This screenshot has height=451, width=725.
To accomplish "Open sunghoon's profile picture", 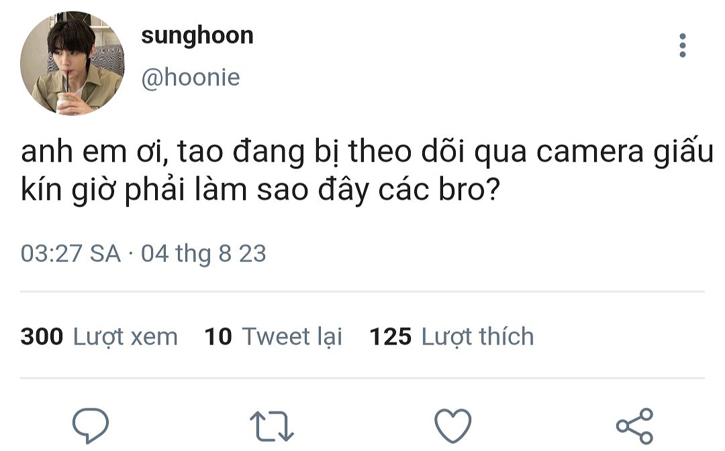I will [x=72, y=63].
